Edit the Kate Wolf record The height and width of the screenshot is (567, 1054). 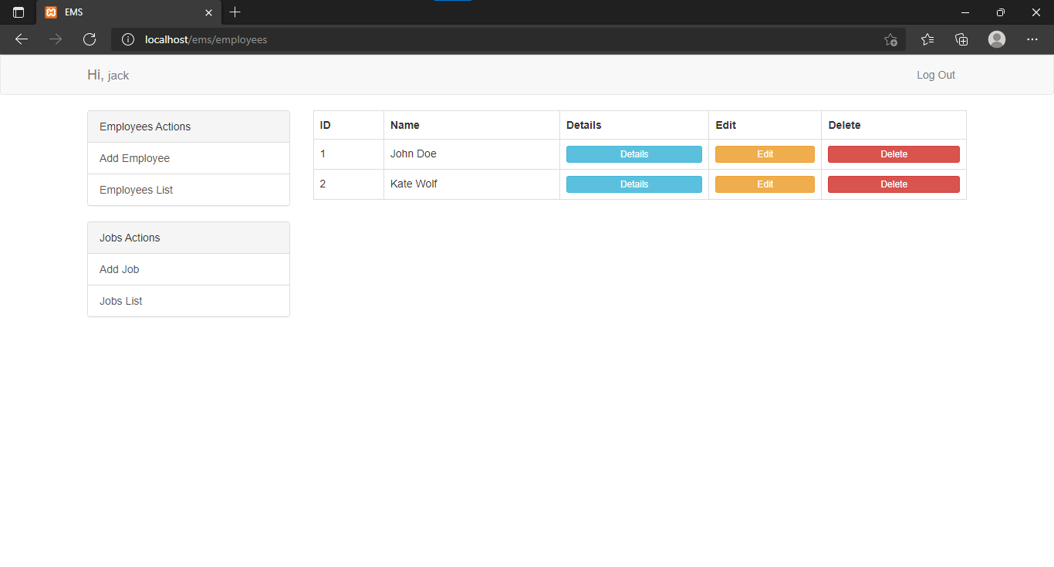coord(765,184)
